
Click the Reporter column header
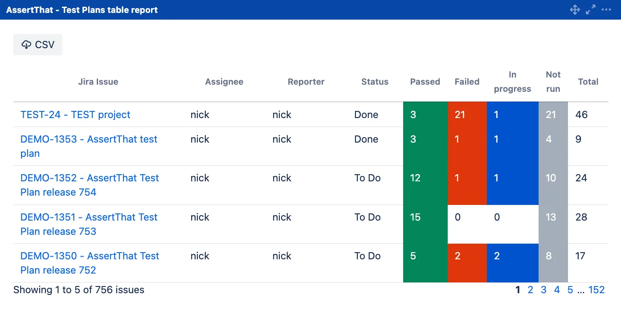pos(306,82)
